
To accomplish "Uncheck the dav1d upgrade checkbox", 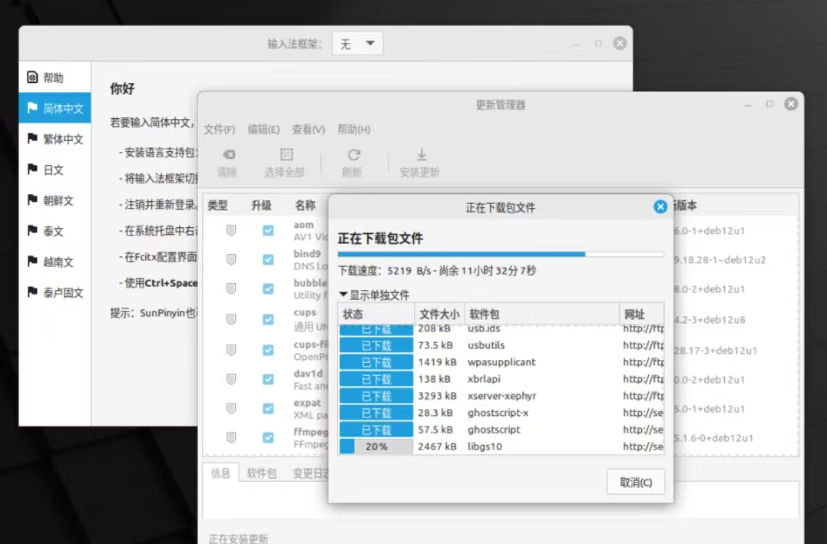I will coord(268,380).
